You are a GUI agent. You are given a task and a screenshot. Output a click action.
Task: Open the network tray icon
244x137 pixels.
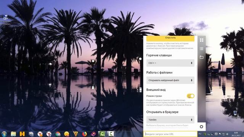(224, 134)
